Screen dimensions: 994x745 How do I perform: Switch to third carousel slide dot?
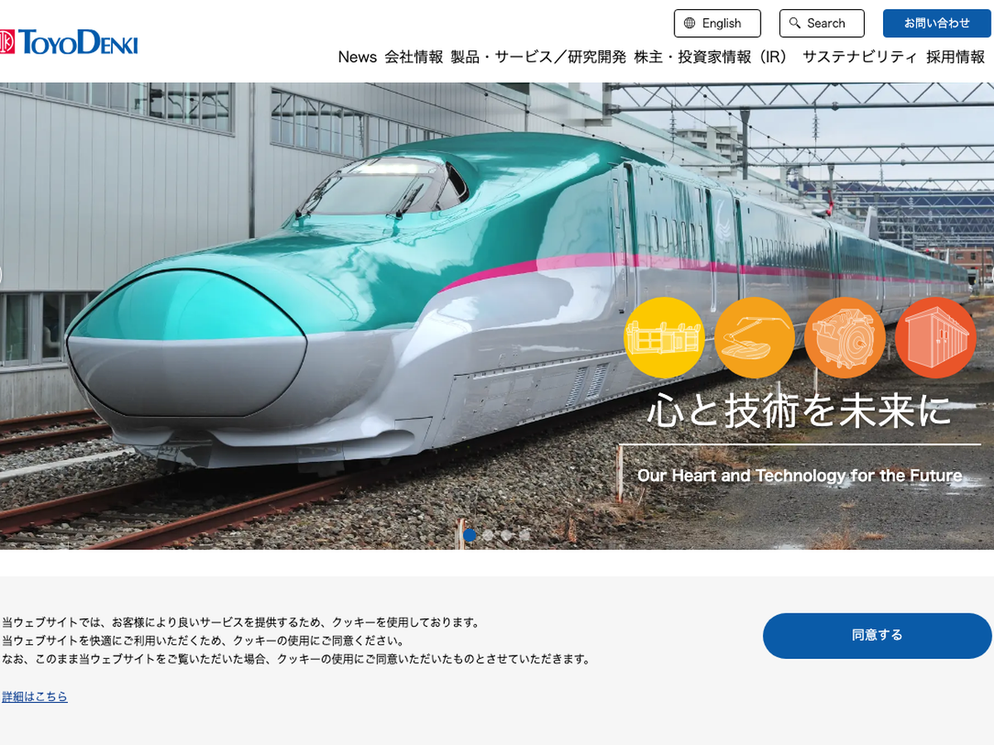[506, 536]
